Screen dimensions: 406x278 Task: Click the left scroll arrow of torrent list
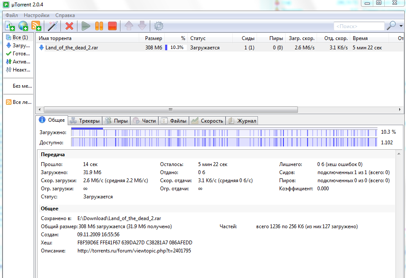[39, 109]
